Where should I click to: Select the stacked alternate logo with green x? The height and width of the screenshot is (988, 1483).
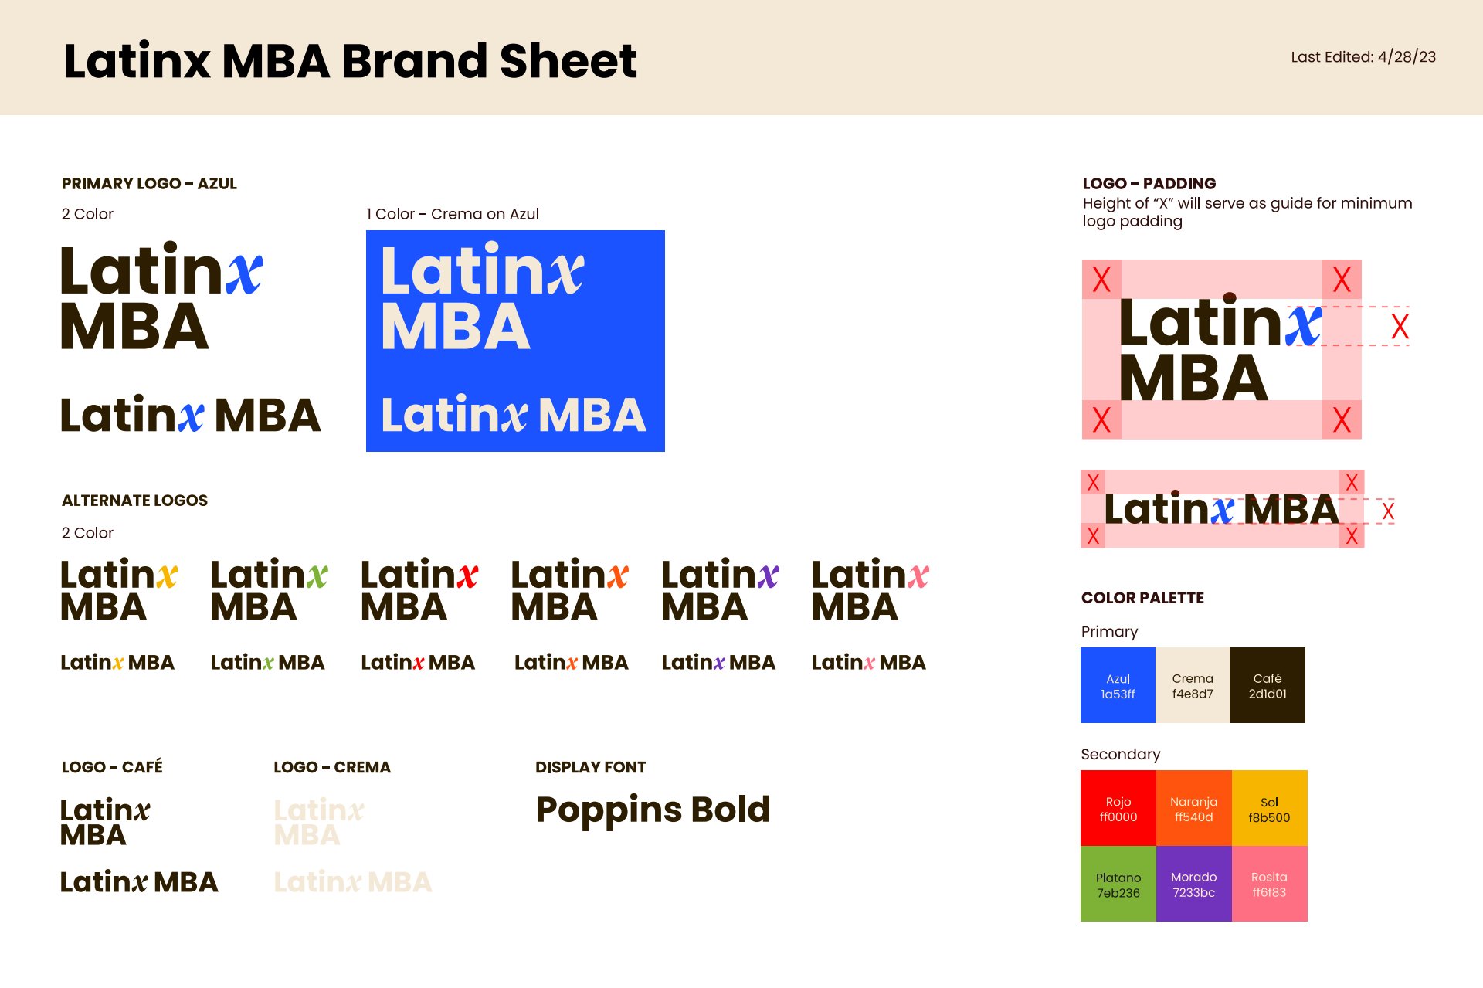pos(269,589)
